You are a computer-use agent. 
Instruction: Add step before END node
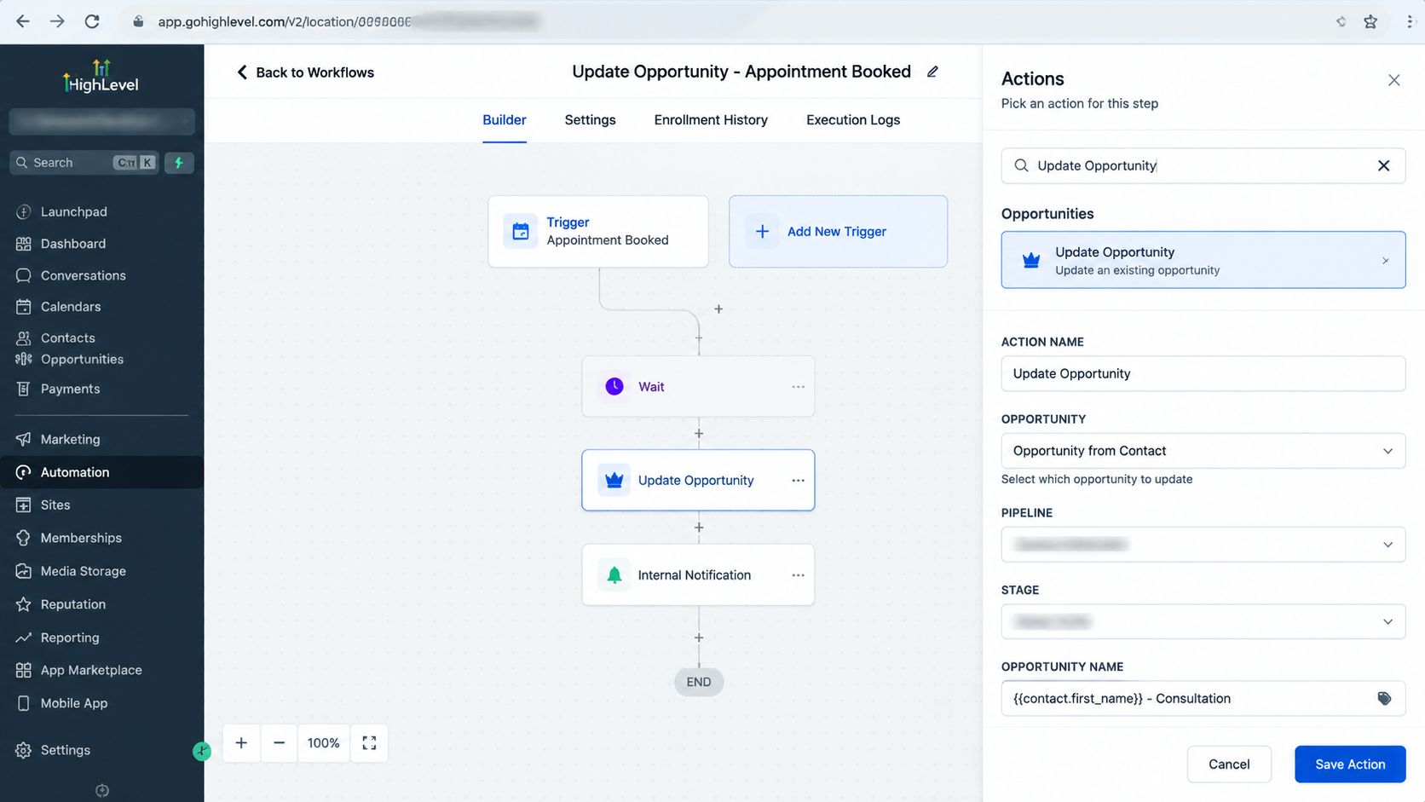(699, 637)
